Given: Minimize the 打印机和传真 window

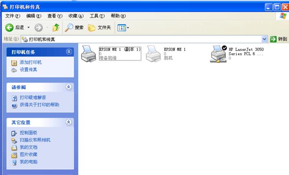Looking at the screenshot, I should pyautogui.click(x=268, y=7).
